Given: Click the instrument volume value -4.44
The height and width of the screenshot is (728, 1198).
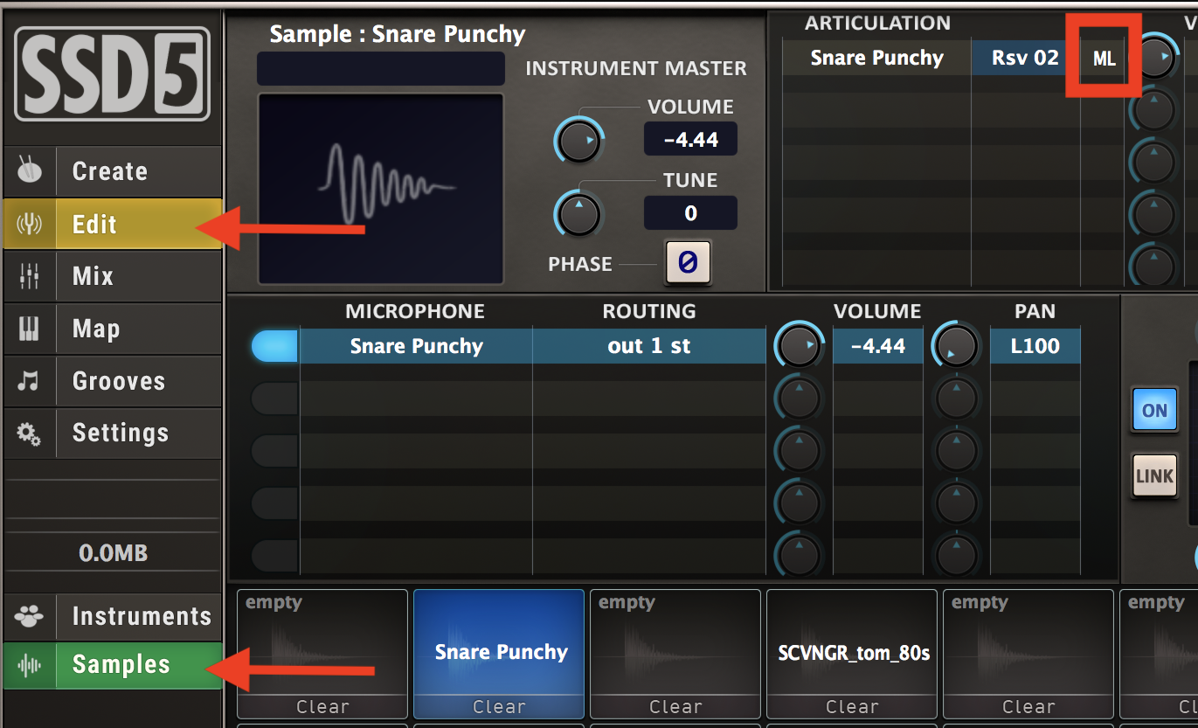Looking at the screenshot, I should (690, 139).
